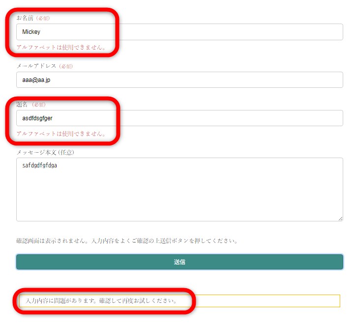
Task: Click the typed text aaa@aa.jp in email
Action: (x=36, y=80)
